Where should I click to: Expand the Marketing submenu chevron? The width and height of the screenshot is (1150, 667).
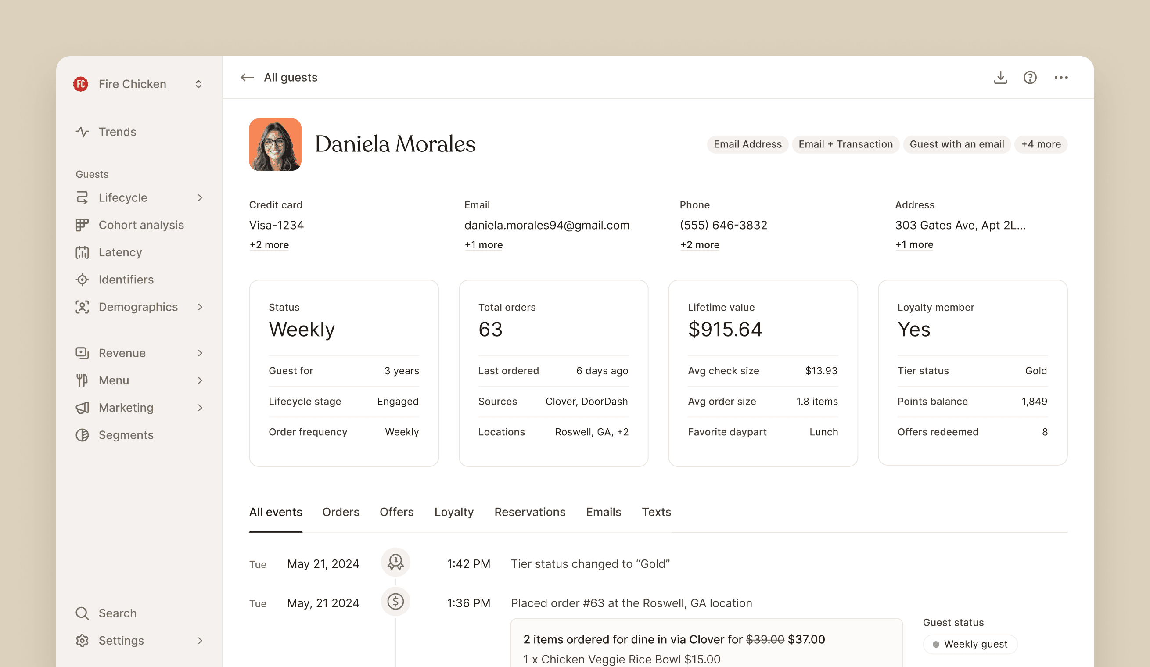point(200,407)
